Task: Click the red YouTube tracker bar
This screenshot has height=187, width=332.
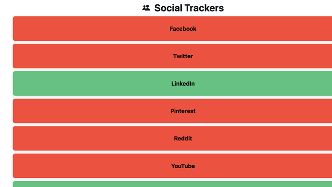Action: (x=172, y=166)
